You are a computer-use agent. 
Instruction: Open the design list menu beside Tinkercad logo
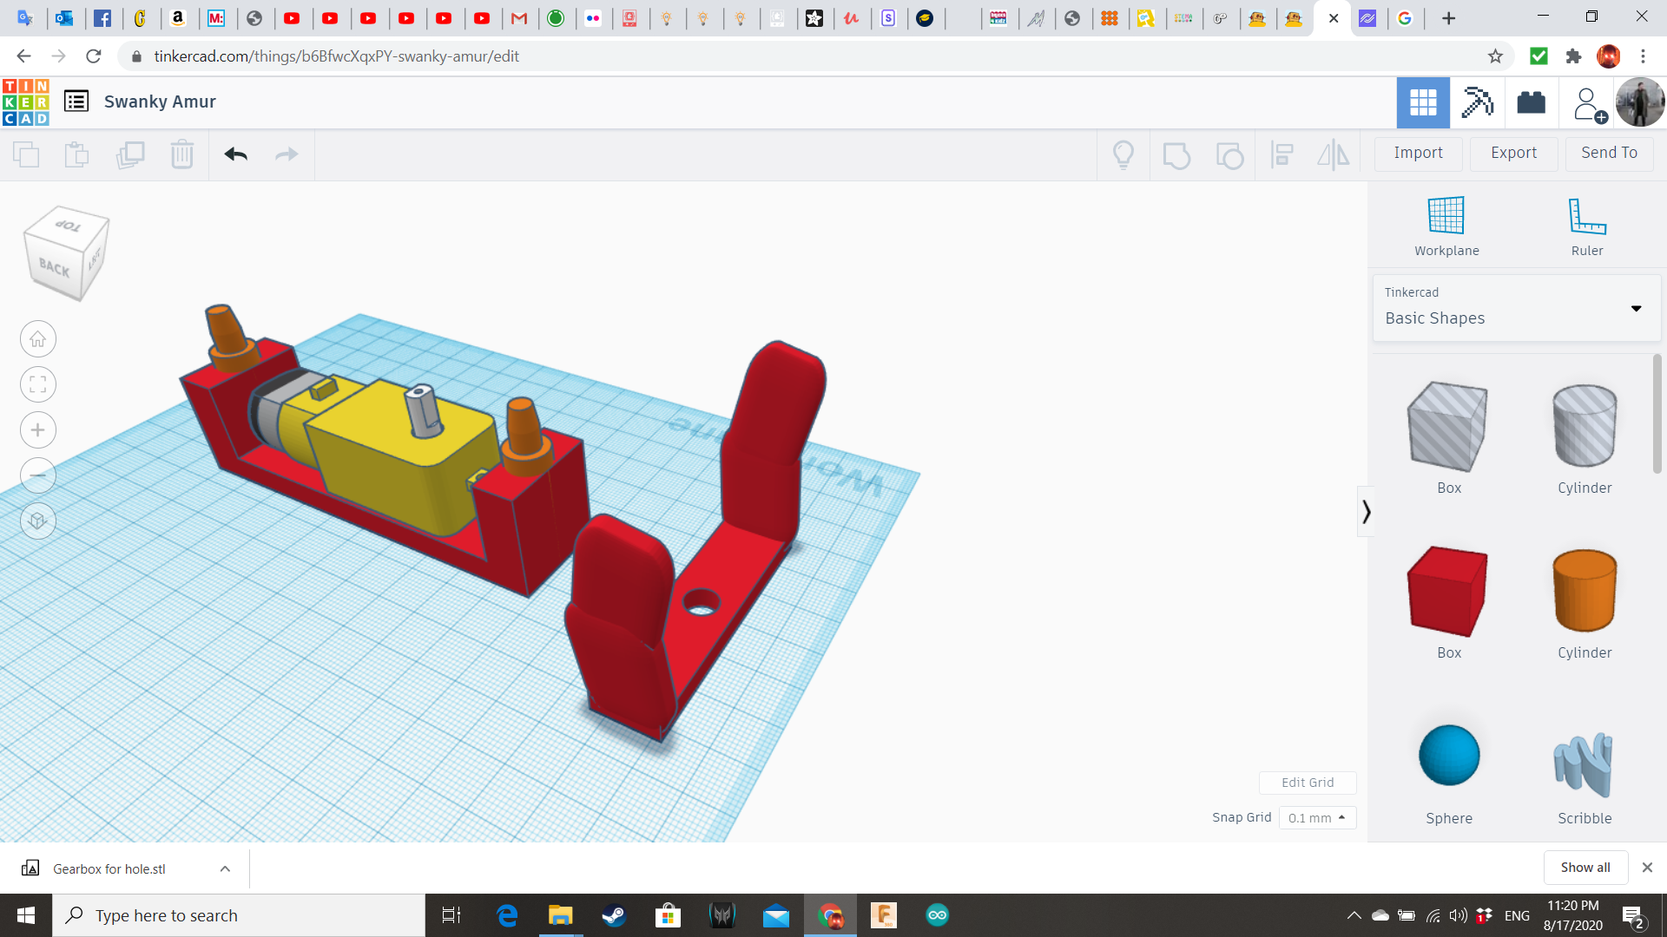[x=76, y=101]
